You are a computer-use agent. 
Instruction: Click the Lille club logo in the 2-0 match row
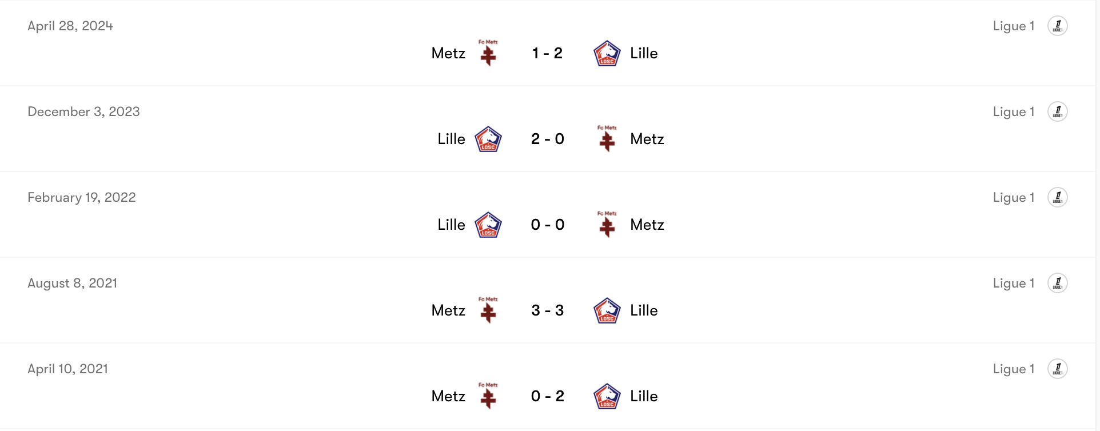(487, 139)
